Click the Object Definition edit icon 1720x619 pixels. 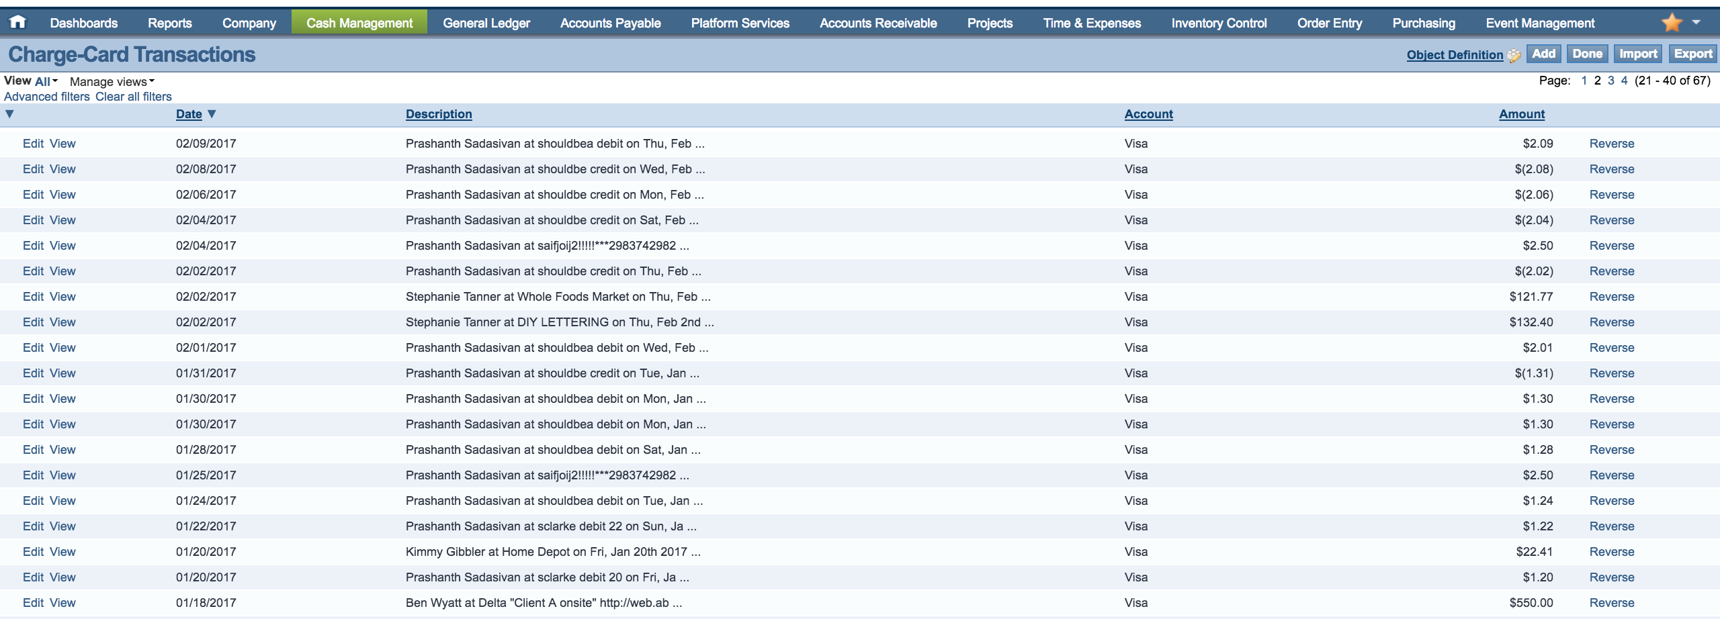pos(1514,56)
